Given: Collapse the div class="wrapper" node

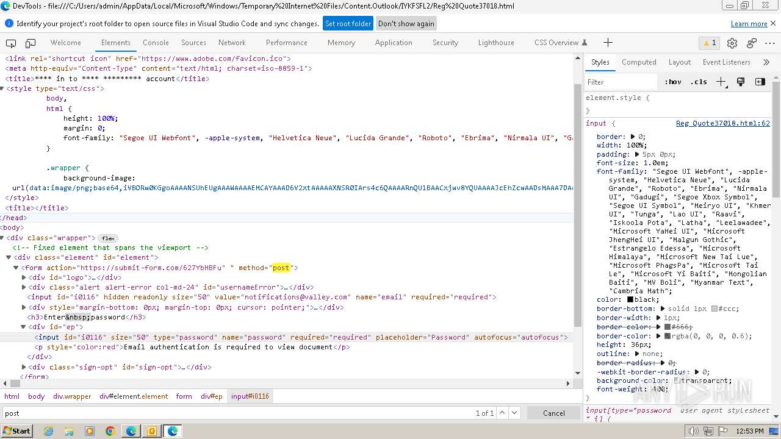Looking at the screenshot, I should pyautogui.click(x=3, y=238).
